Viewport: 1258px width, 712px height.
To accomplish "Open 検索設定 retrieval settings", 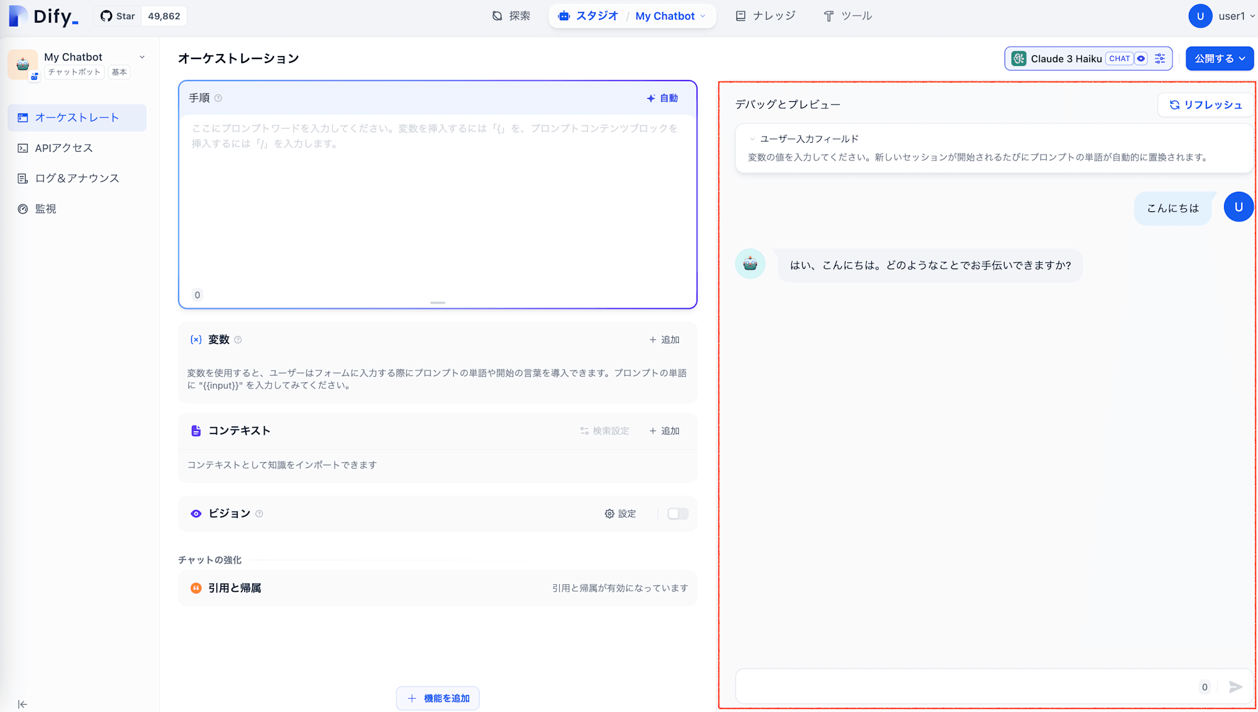I will 604,431.
